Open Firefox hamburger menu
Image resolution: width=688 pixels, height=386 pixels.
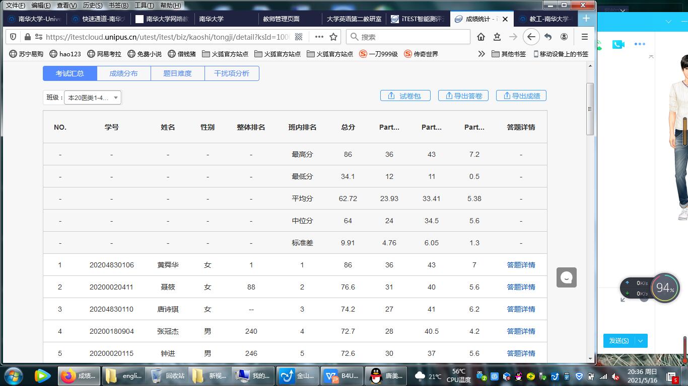584,37
